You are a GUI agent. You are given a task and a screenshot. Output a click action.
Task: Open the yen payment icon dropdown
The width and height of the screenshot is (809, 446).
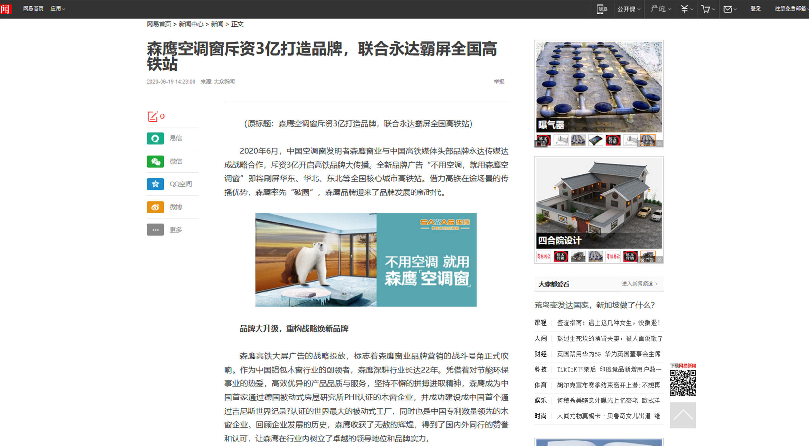coord(686,9)
